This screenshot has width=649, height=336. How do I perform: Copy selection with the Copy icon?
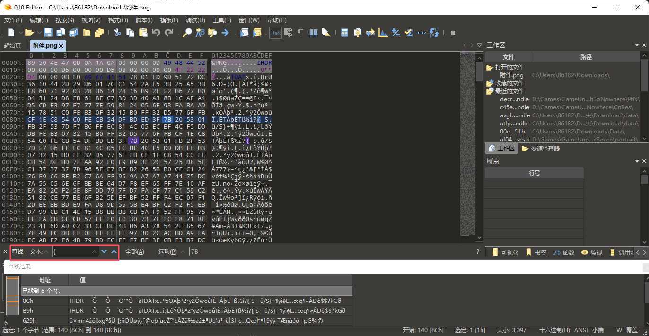[131, 33]
